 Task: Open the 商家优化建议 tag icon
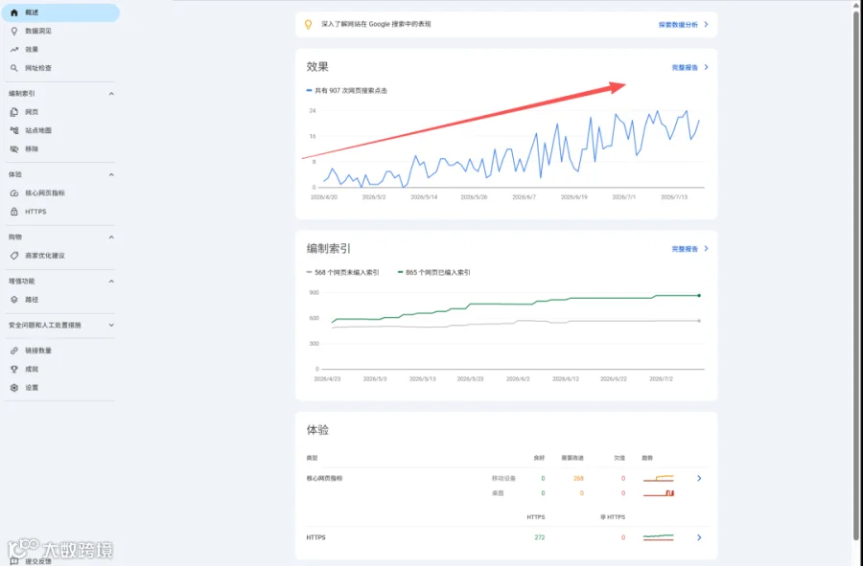(14, 256)
